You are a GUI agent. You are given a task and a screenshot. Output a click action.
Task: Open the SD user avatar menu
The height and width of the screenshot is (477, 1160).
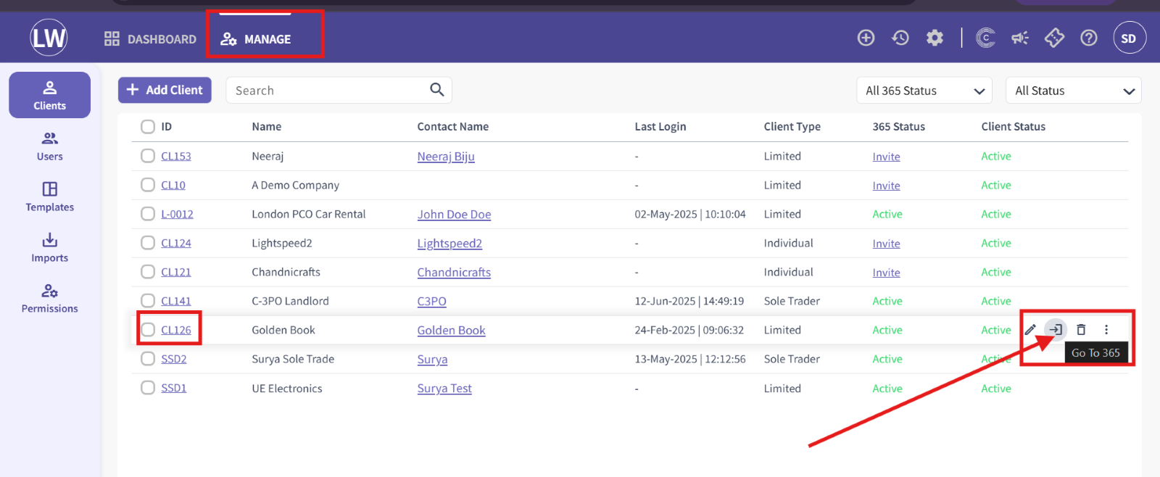click(1129, 38)
